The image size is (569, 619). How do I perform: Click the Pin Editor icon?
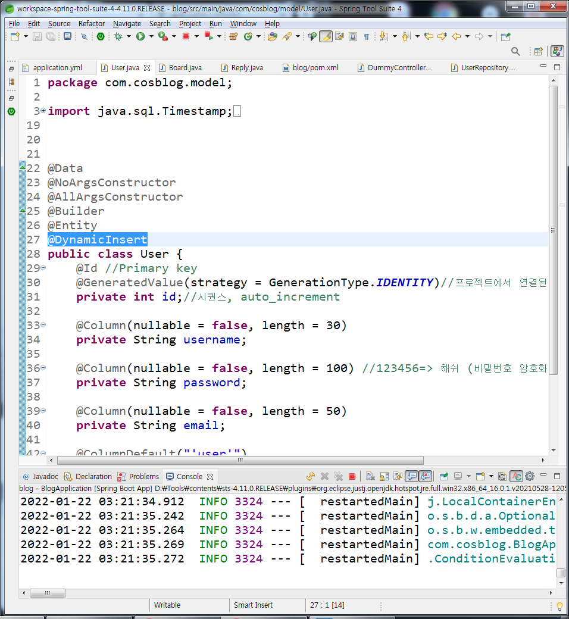(x=506, y=37)
